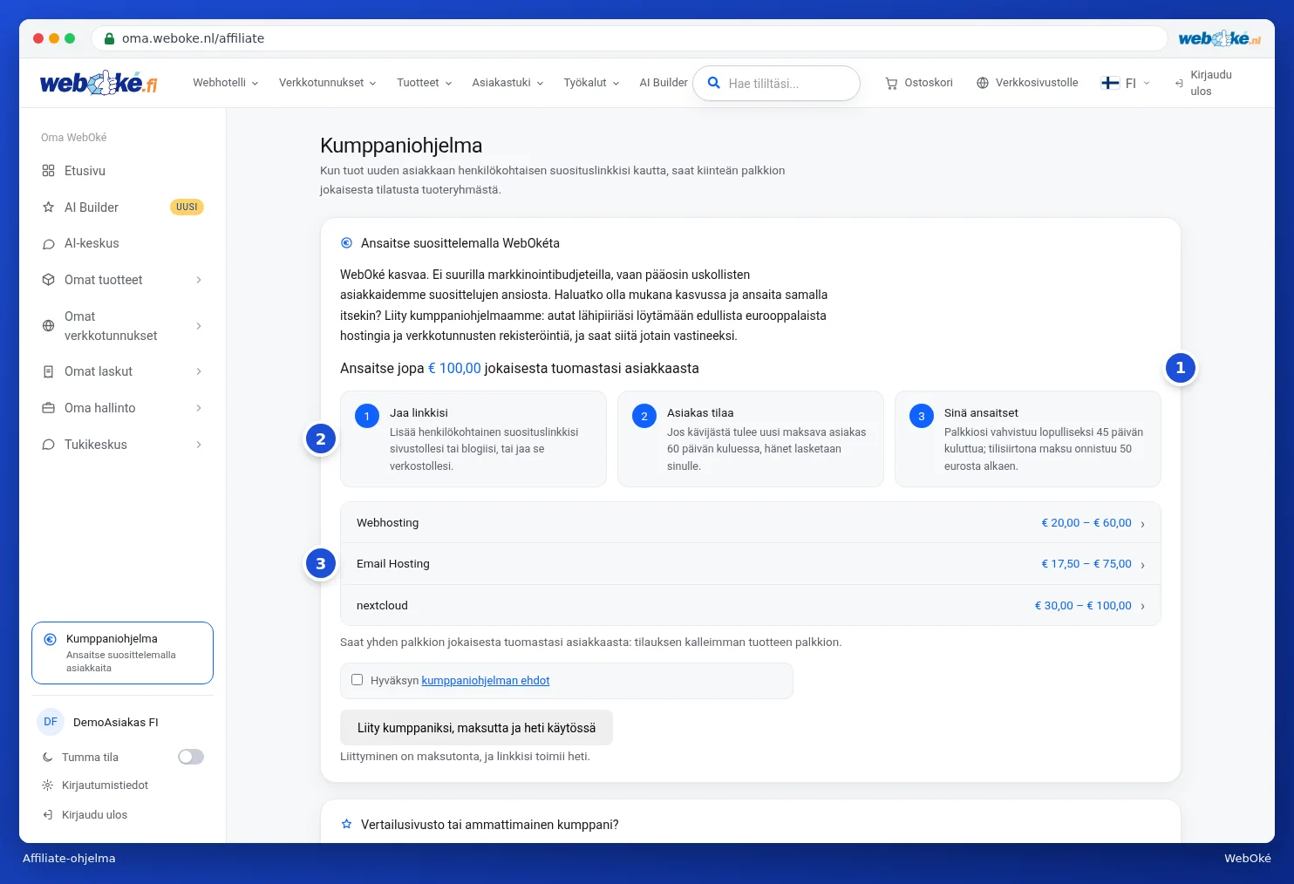
Task: Click the Omat laskut invoice icon
Action: pos(48,371)
